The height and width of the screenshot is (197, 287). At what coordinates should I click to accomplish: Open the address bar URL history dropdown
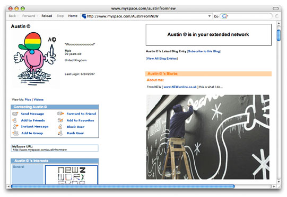click(x=210, y=16)
